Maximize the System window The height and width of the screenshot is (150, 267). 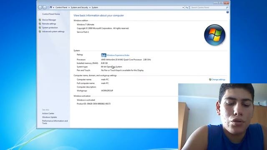point(221,3)
